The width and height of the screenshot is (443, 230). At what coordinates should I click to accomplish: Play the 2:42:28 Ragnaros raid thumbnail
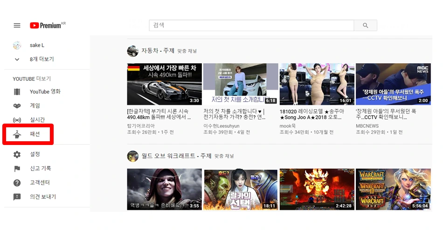[x=317, y=189]
